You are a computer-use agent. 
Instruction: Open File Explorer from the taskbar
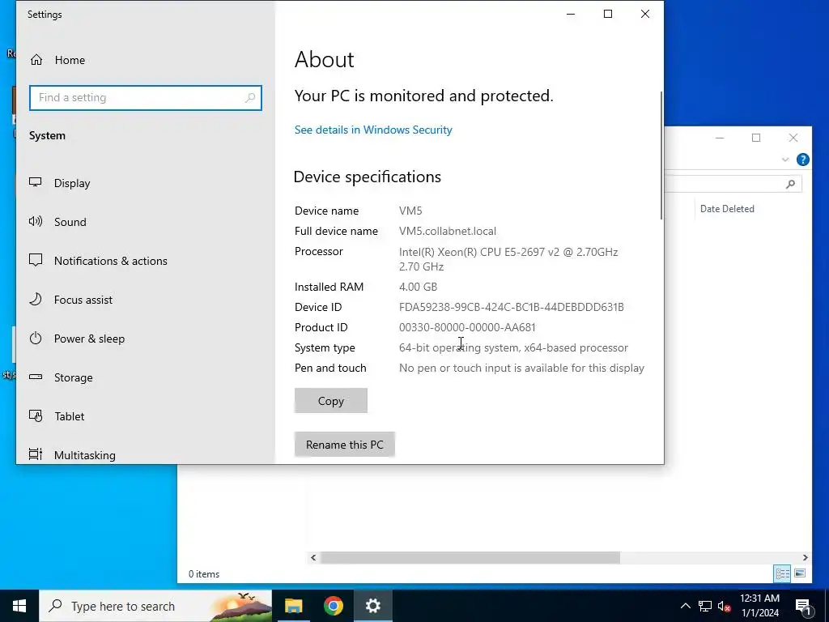(x=293, y=606)
